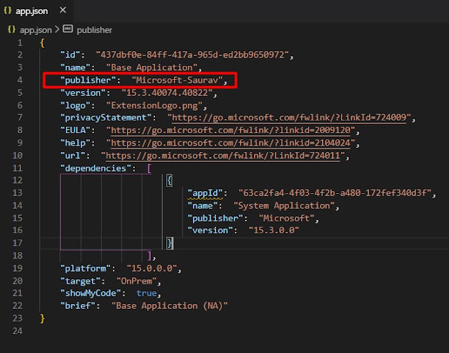Click the publisher breadcrumb item
Viewport: 449px width, 353px height.
click(x=94, y=29)
